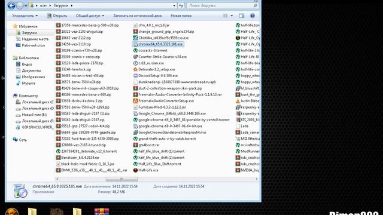Select DiscordSetup-0.0.309.exe file
The height and width of the screenshot is (215, 383).
(x=158, y=76)
